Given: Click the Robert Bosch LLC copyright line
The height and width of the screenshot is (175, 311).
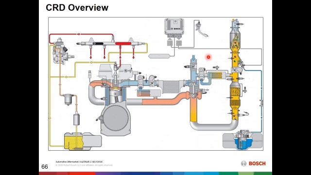Looking at the screenshot, I should click(x=84, y=165).
